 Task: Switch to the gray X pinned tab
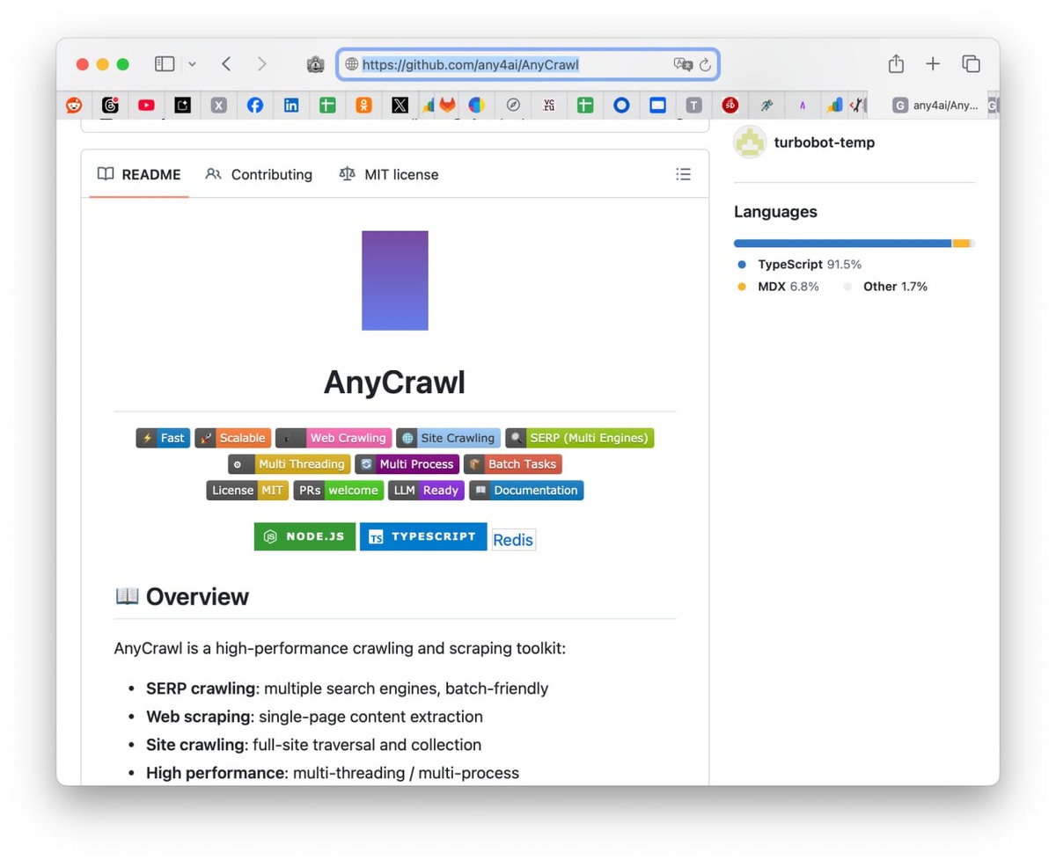[x=218, y=105]
